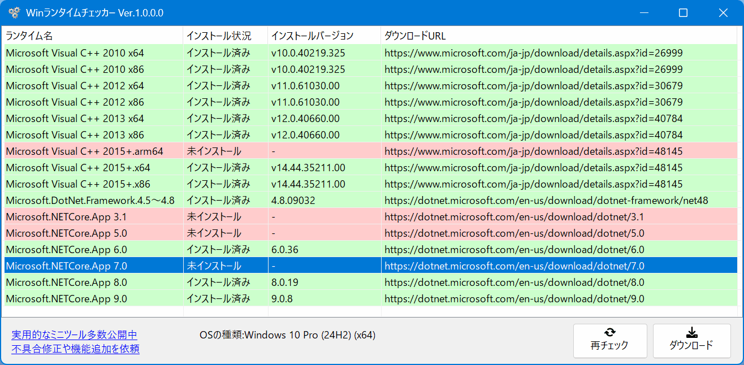Open the 不具合修正や機能追加を依頼 link
The image size is (744, 365).
click(75, 349)
